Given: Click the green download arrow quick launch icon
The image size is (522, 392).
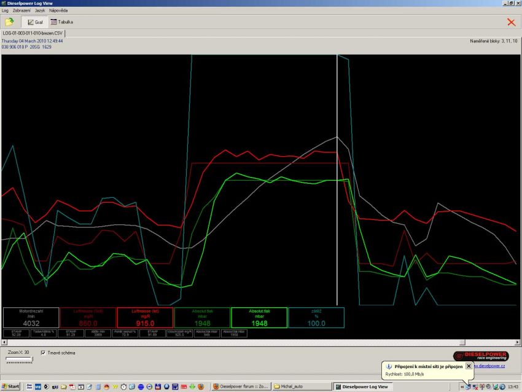Looking at the screenshot, I should point(192,386).
